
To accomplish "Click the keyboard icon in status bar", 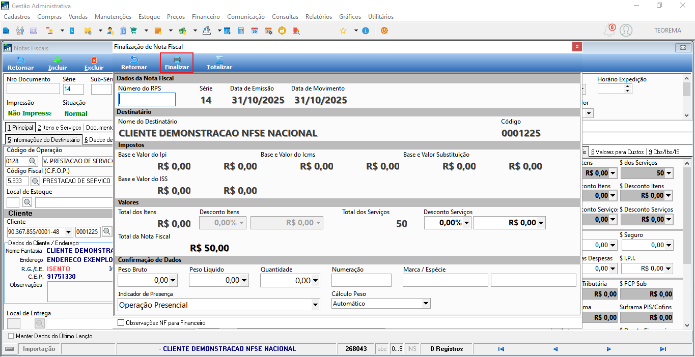I will click(10, 349).
